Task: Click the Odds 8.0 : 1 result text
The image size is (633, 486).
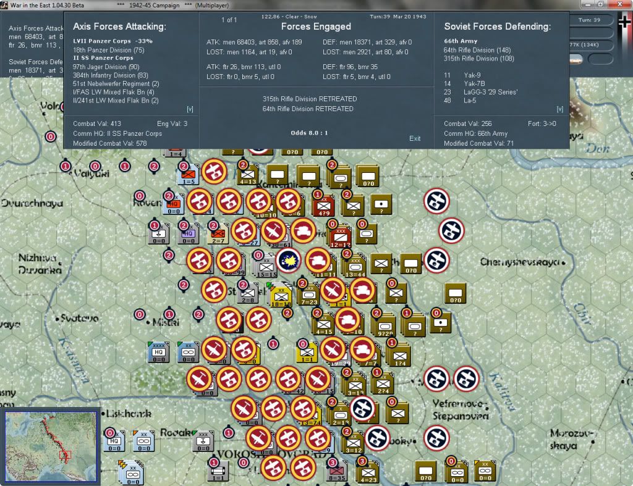Action: (x=309, y=133)
